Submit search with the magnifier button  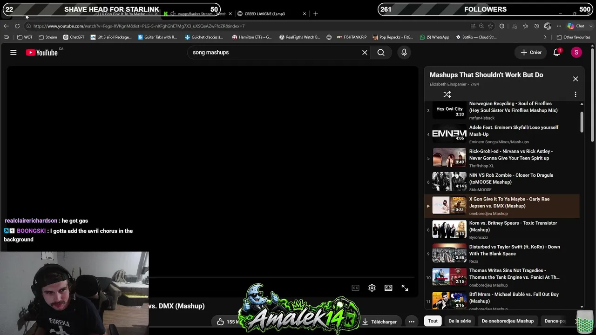pos(381,53)
